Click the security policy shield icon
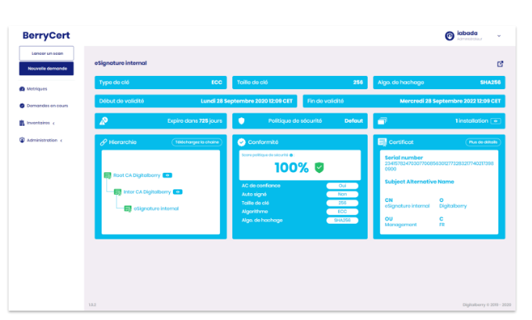Screen dimensions: 532x320 (x=241, y=120)
